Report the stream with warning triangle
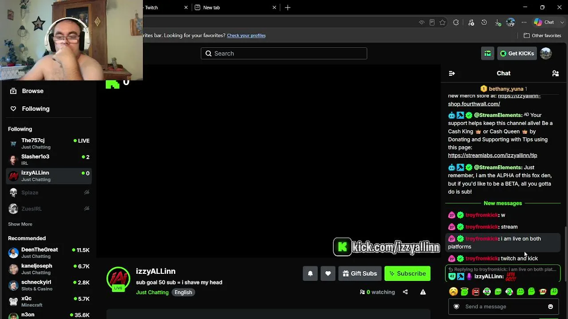Viewport: 568px width, 319px height. pyautogui.click(x=423, y=292)
